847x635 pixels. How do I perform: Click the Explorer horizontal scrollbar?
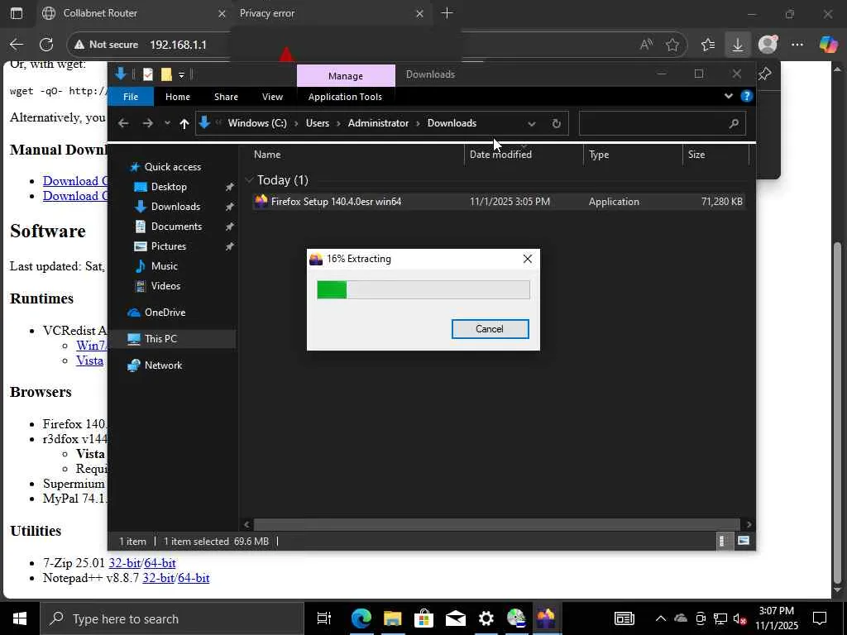496,524
